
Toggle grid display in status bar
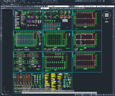click(x=78, y=95)
